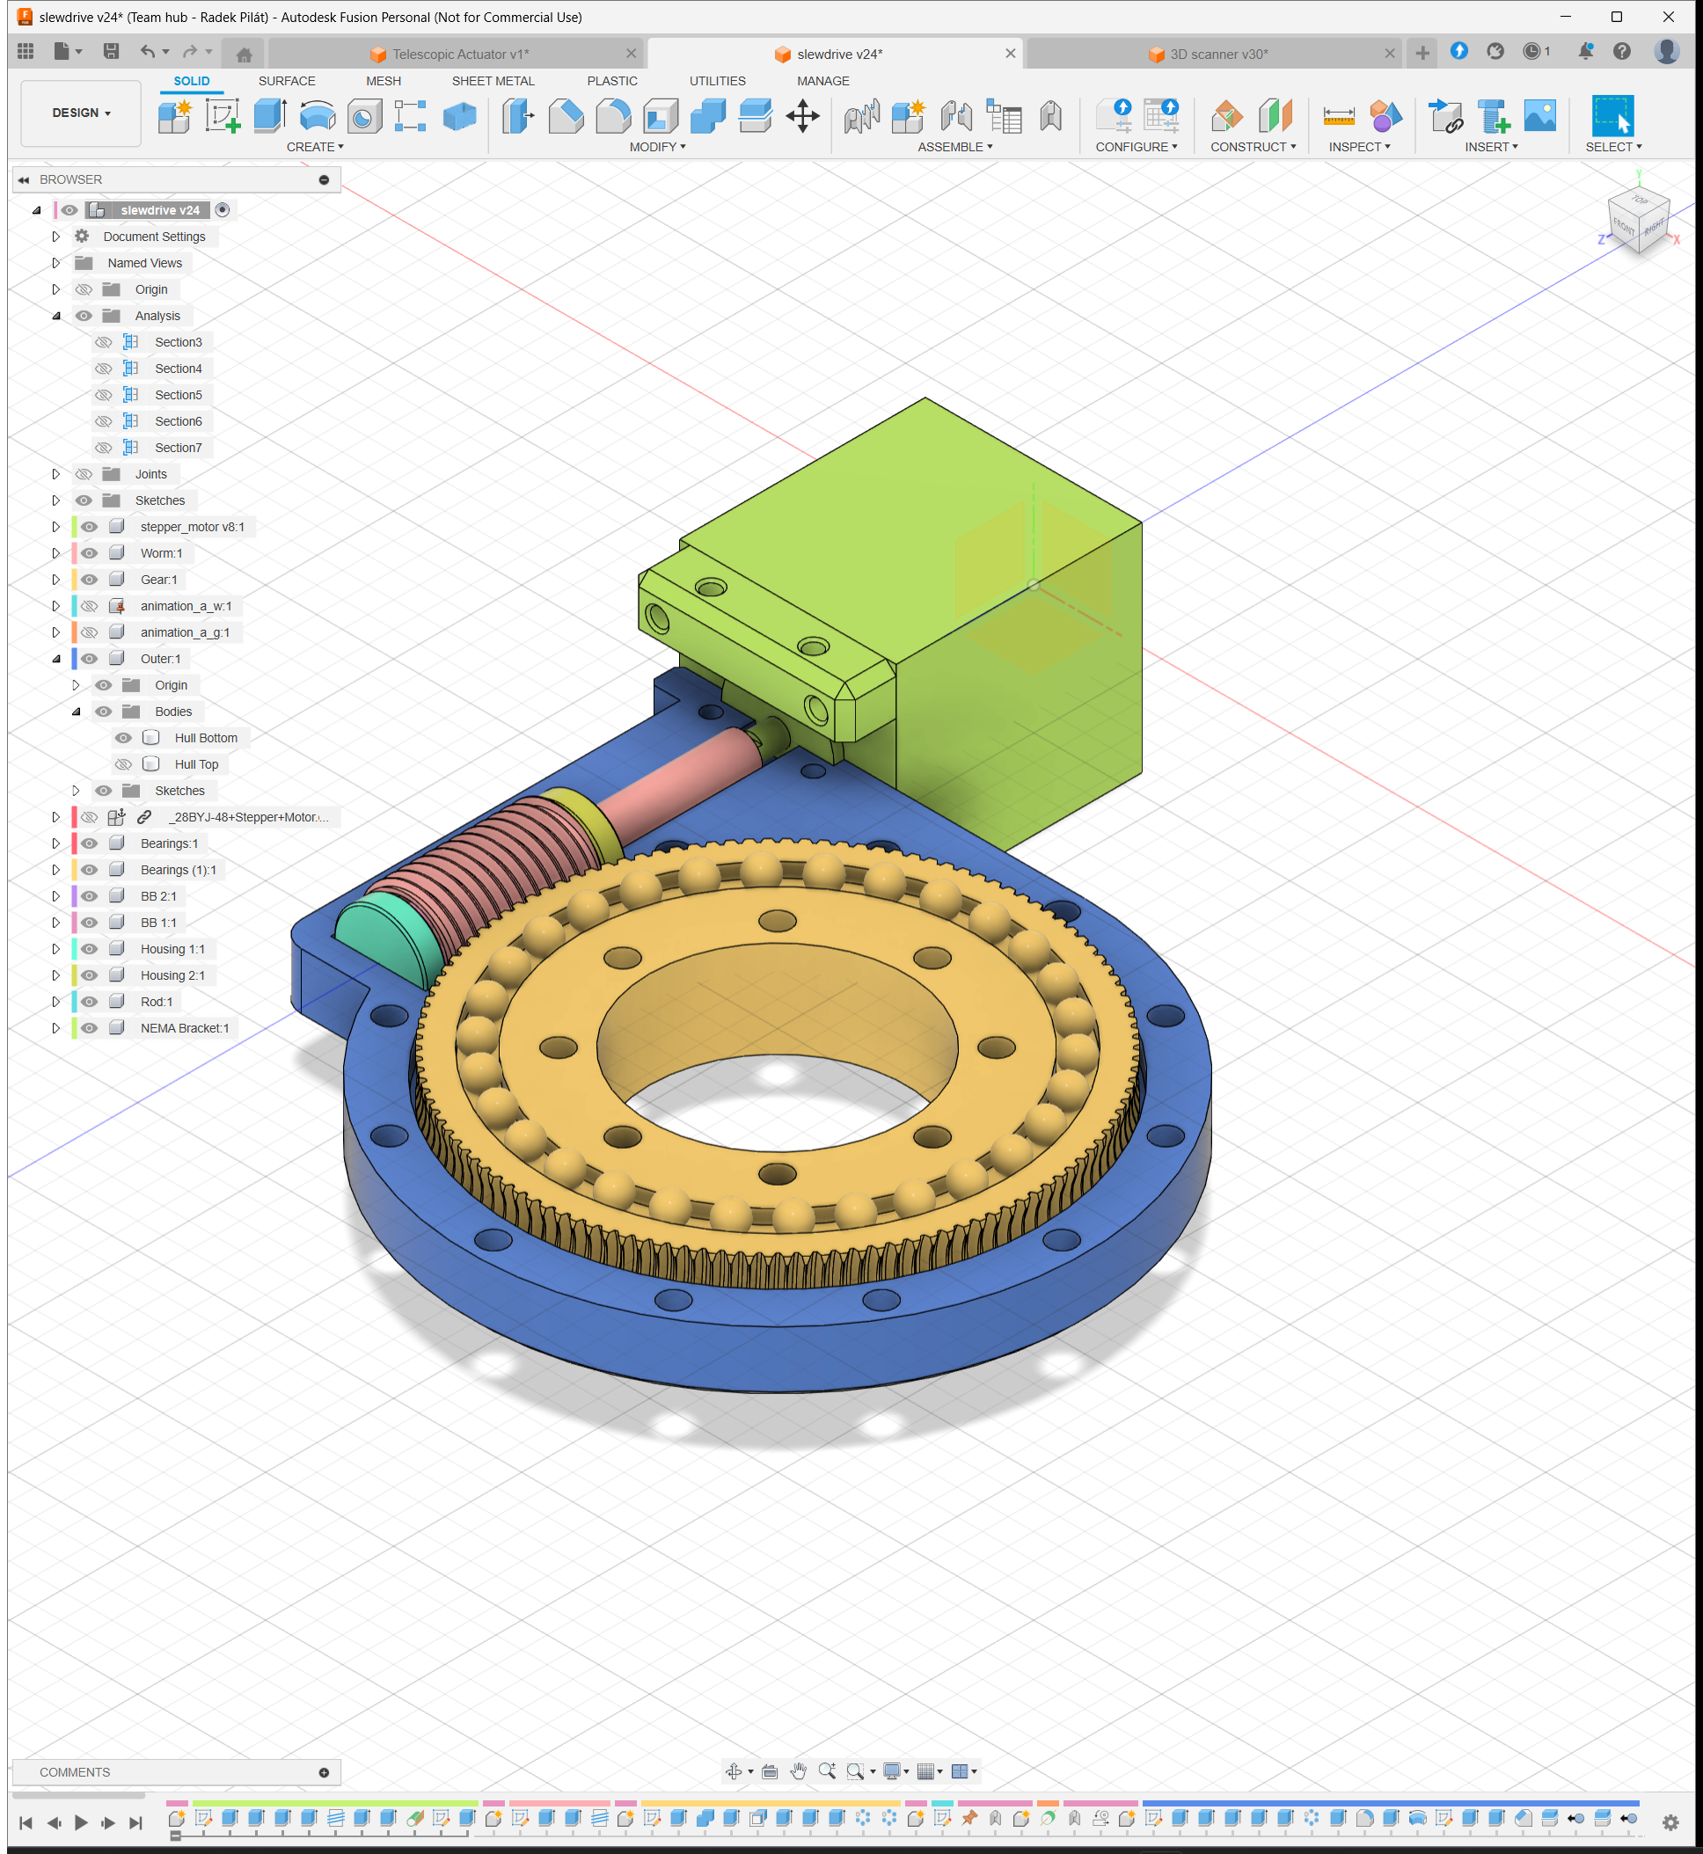Open the DESIGN workspace dropdown

pos(81,113)
